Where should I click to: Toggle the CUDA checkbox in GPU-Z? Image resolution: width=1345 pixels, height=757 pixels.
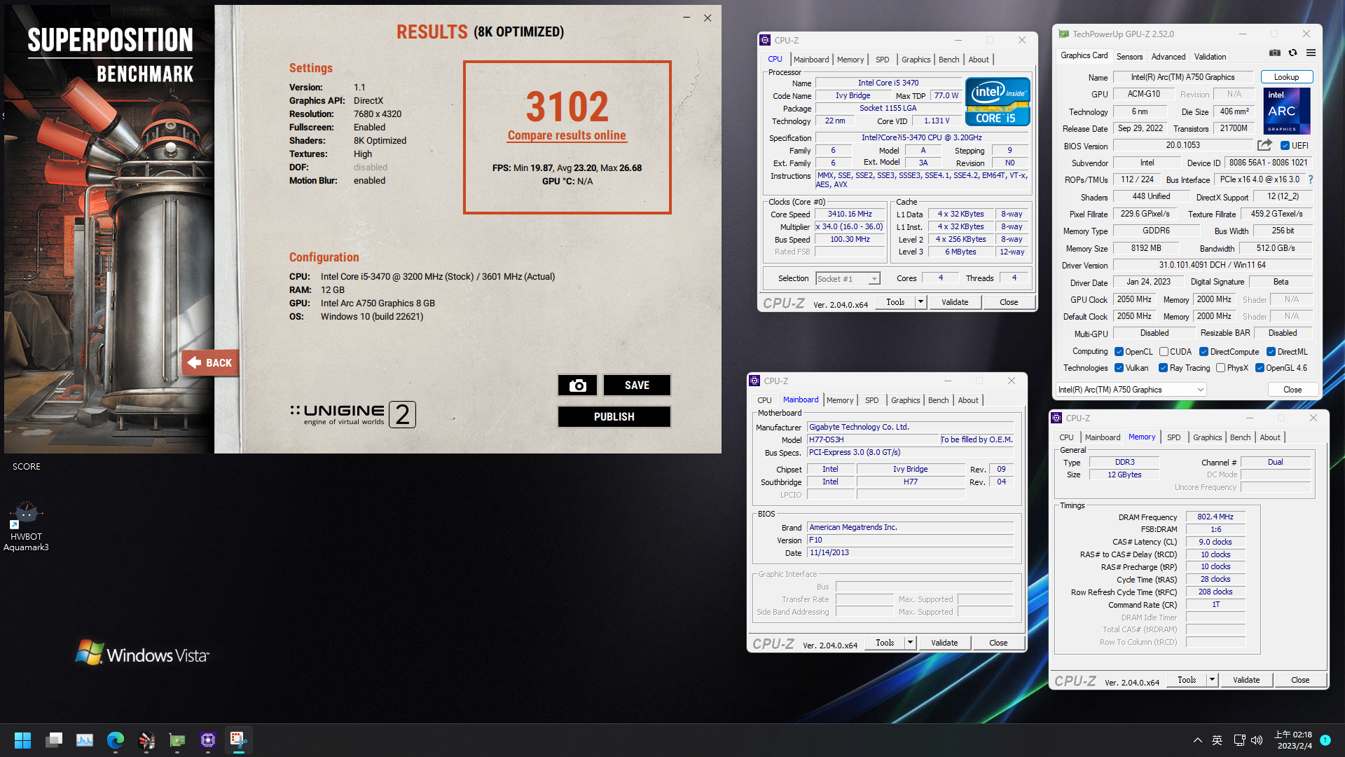1164,352
